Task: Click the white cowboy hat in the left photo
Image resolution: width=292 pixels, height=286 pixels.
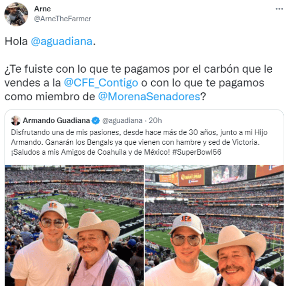Action: [93, 227]
